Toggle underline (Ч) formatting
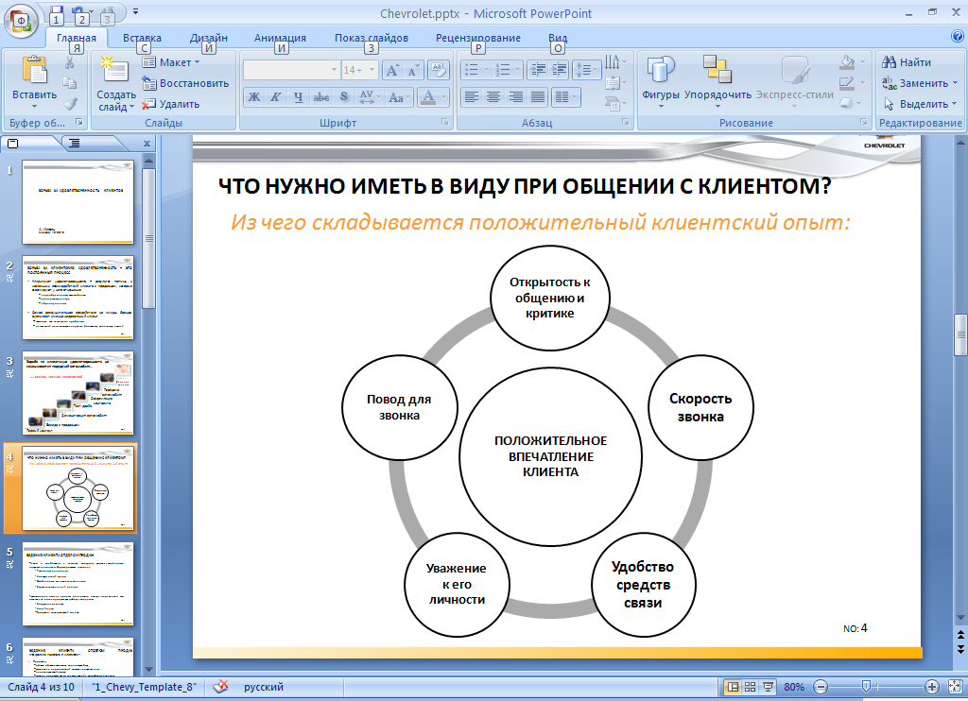Image resolution: width=968 pixels, height=701 pixels. [299, 97]
